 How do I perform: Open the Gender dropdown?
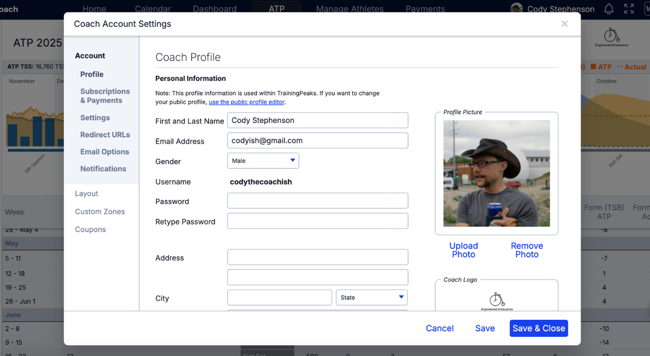(263, 161)
